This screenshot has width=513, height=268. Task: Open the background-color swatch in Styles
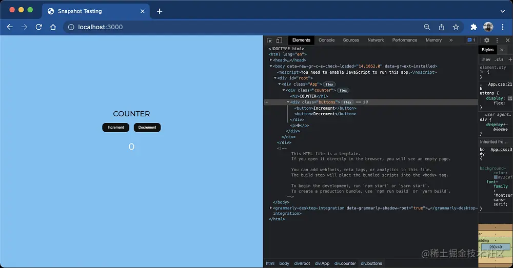point(496,177)
